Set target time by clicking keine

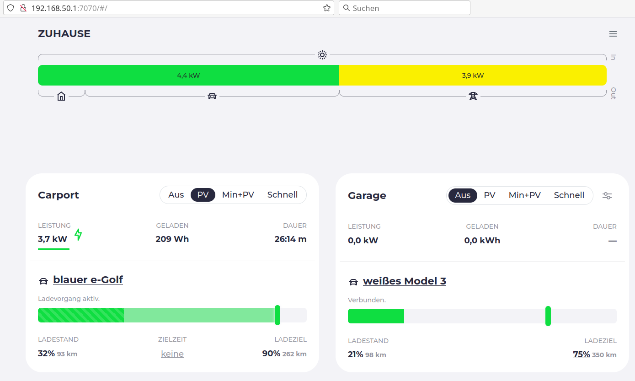pyautogui.click(x=172, y=354)
